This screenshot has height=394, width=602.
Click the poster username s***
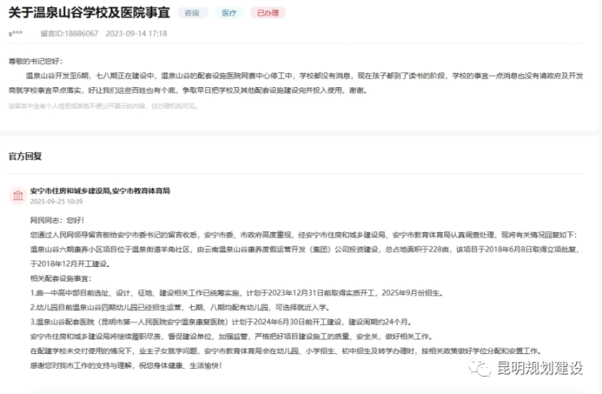click(x=15, y=34)
